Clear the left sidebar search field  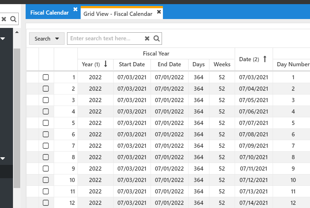(x=4, y=19)
